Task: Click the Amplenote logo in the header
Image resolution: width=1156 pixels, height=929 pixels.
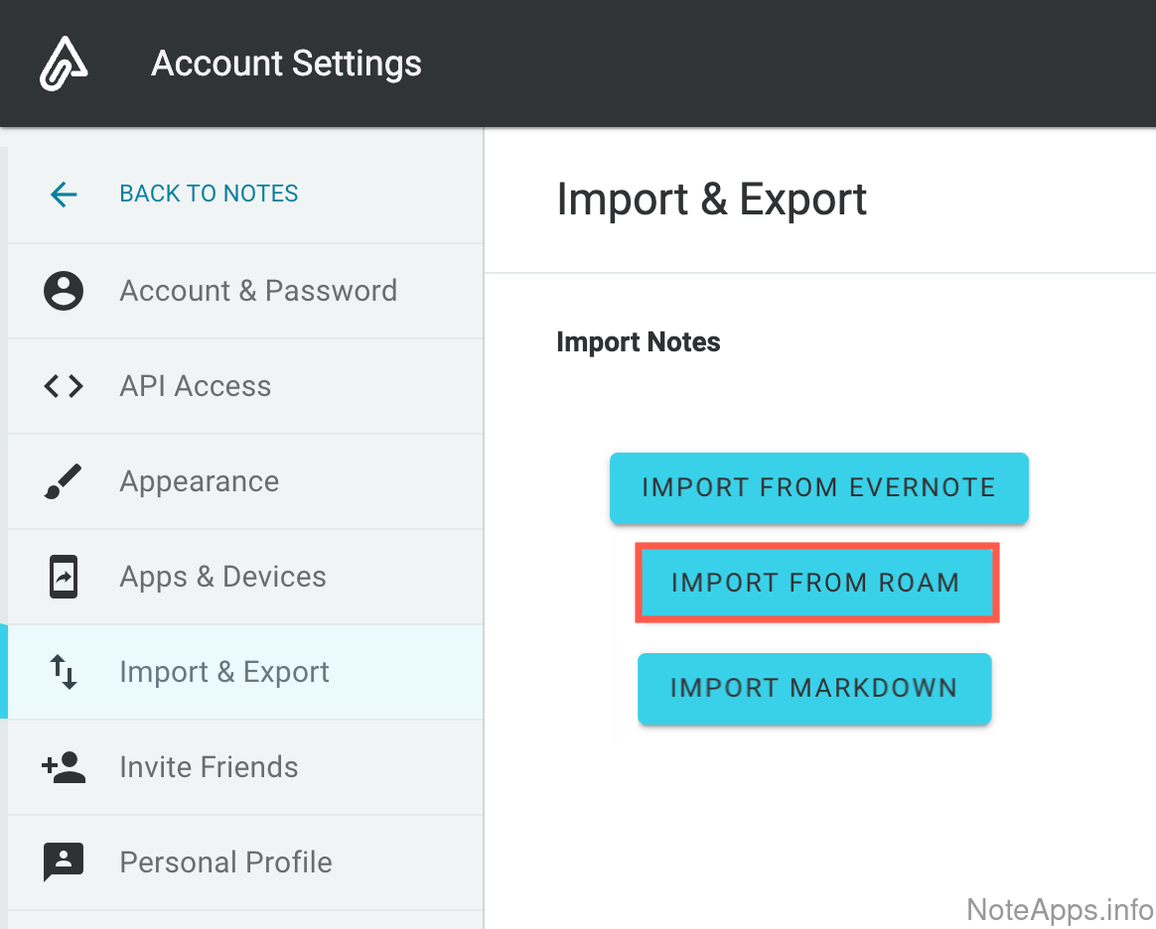Action: pyautogui.click(x=64, y=64)
